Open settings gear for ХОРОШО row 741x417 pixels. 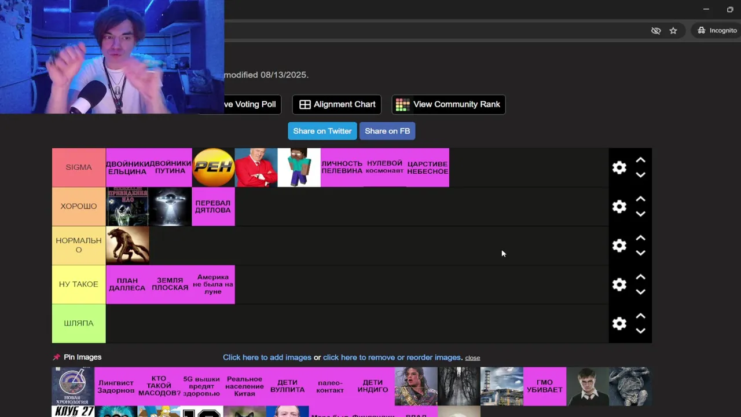coord(619,207)
